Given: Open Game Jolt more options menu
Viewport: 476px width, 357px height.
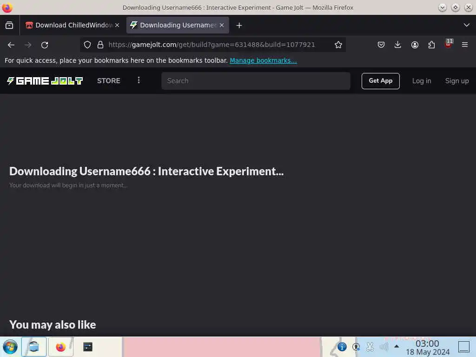Looking at the screenshot, I should pos(139,80).
